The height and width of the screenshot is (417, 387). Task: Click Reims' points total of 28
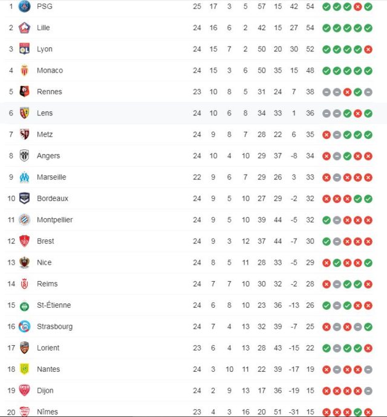(x=310, y=284)
